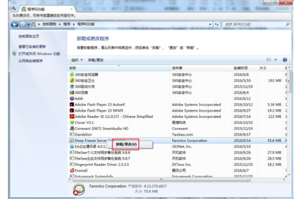Click the back navigation arrow button
300x200 pixels.
(14, 24)
